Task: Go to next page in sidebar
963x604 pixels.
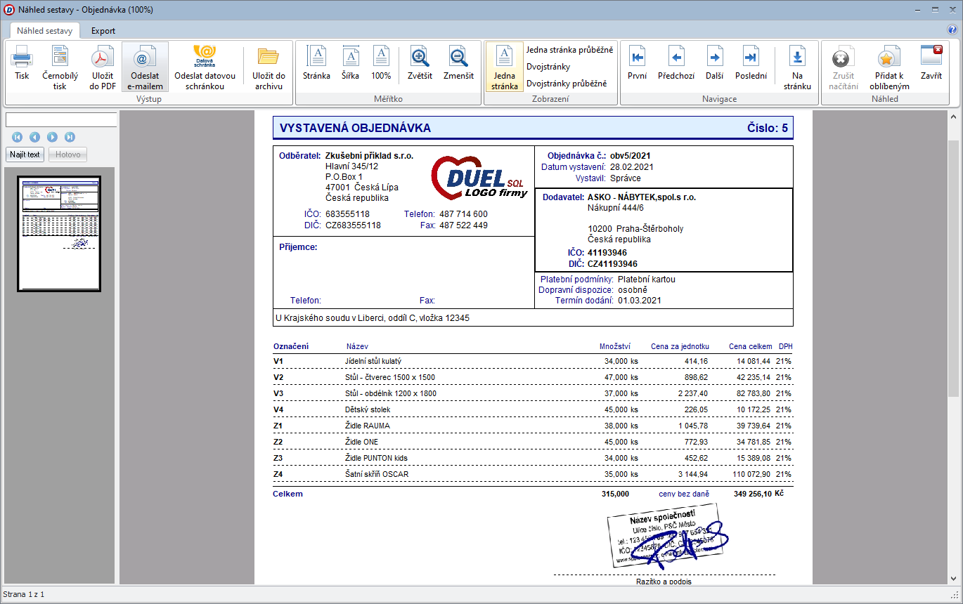Action: click(x=52, y=137)
